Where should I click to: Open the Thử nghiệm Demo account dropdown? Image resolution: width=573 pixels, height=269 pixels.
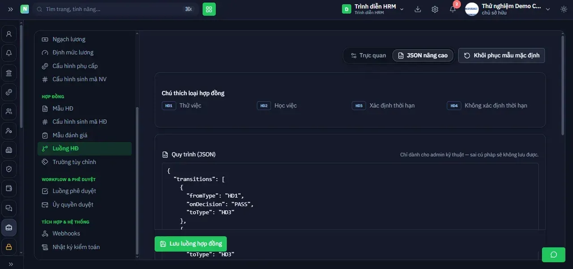click(x=508, y=9)
